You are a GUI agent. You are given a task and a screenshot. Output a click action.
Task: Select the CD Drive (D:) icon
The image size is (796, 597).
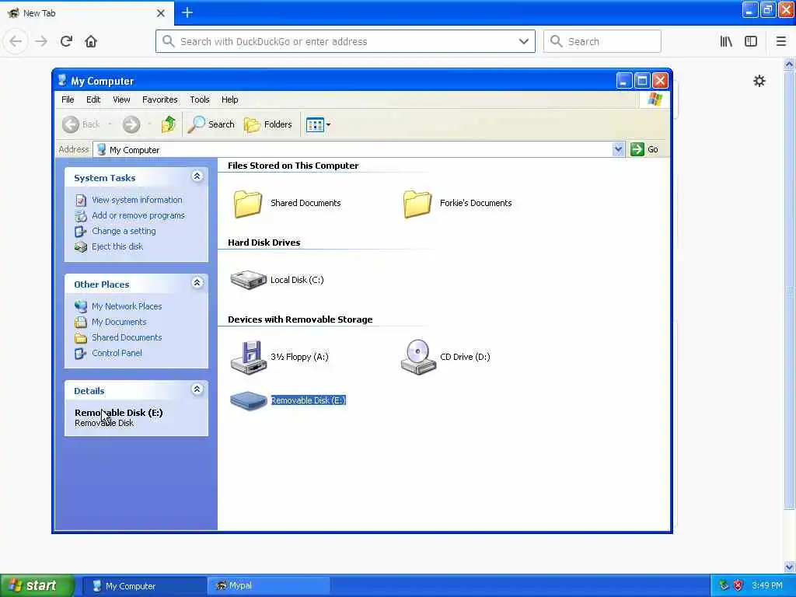click(x=418, y=358)
